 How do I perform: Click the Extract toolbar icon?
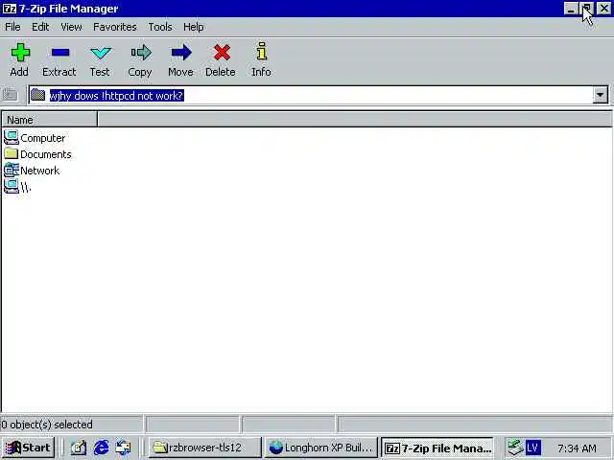[60, 53]
